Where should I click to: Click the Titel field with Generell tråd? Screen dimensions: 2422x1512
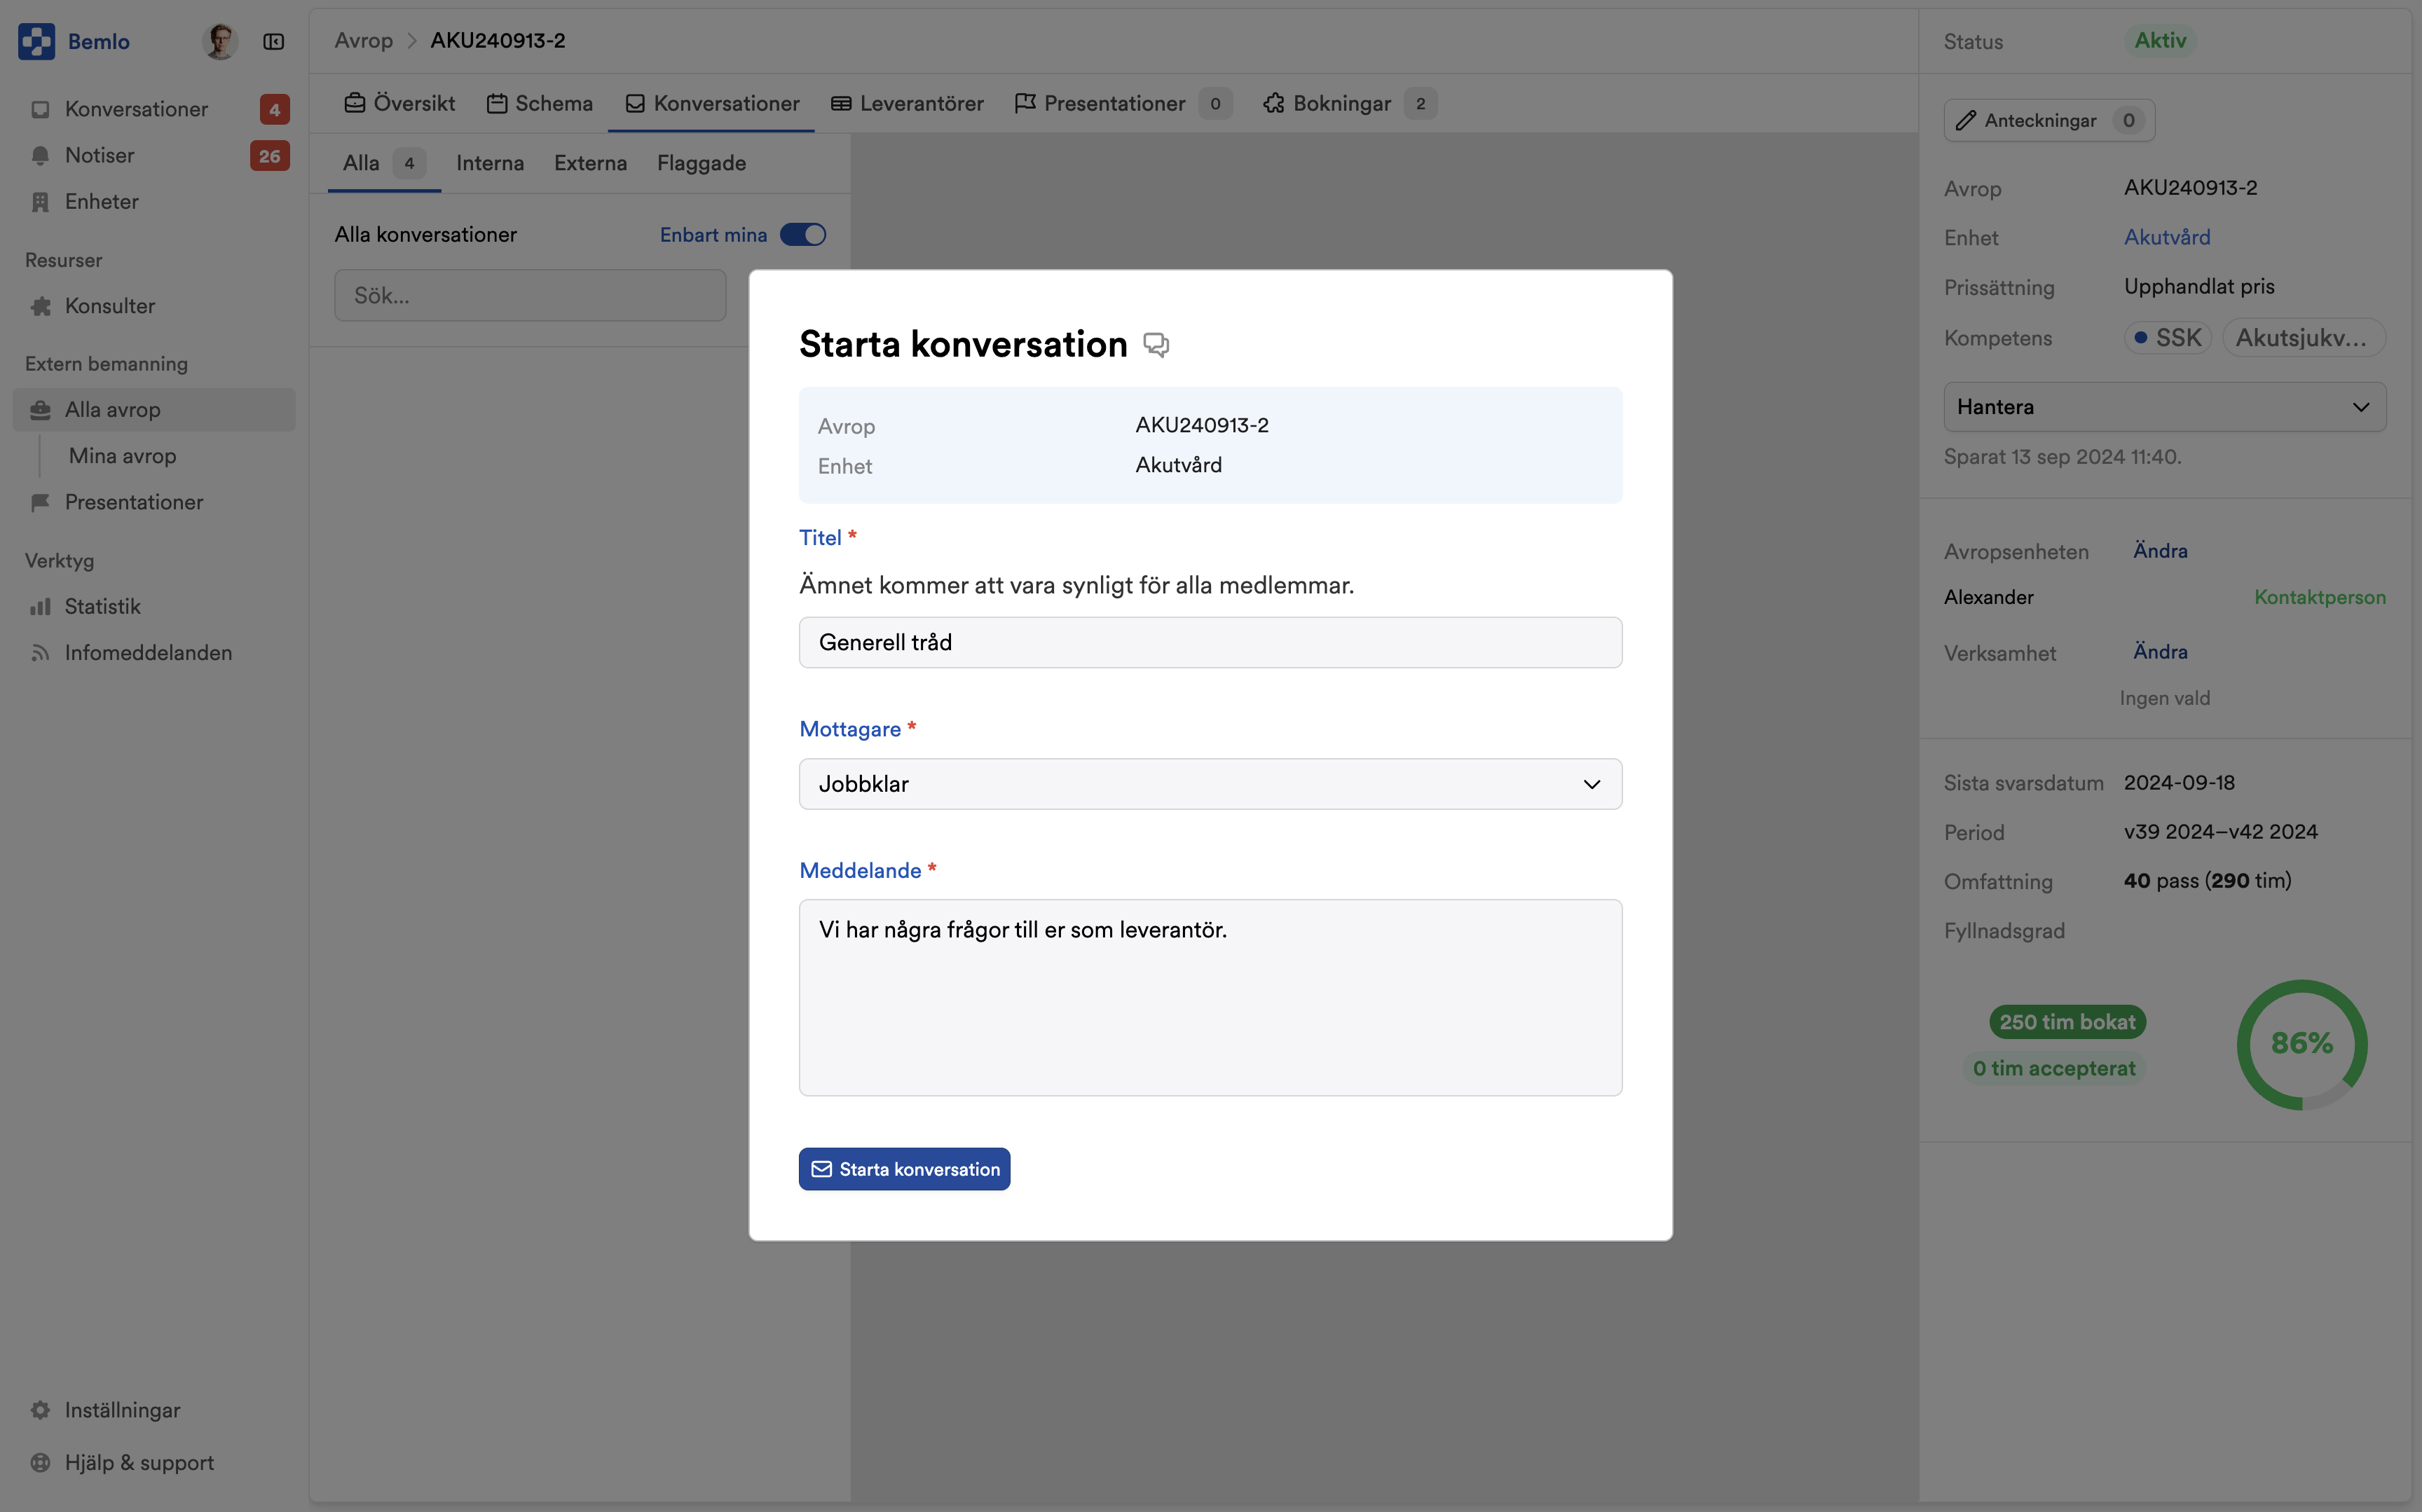click(x=1210, y=642)
